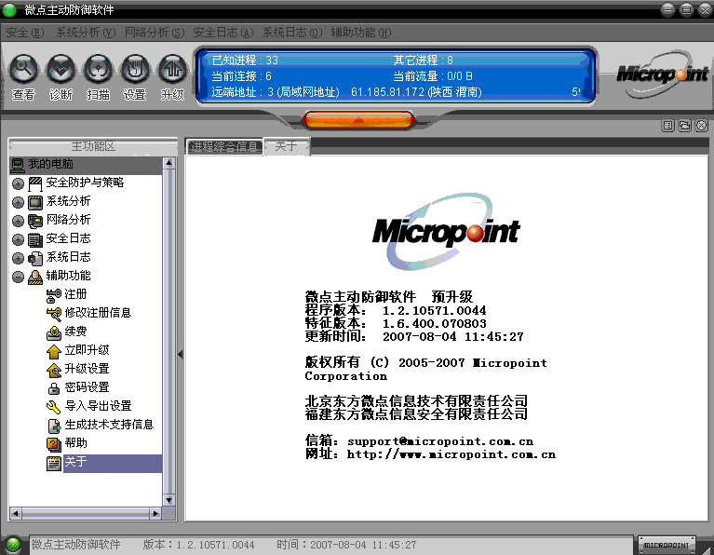Click the 生成技术支持信息 document icon
The width and height of the screenshot is (714, 555).
pyautogui.click(x=54, y=426)
